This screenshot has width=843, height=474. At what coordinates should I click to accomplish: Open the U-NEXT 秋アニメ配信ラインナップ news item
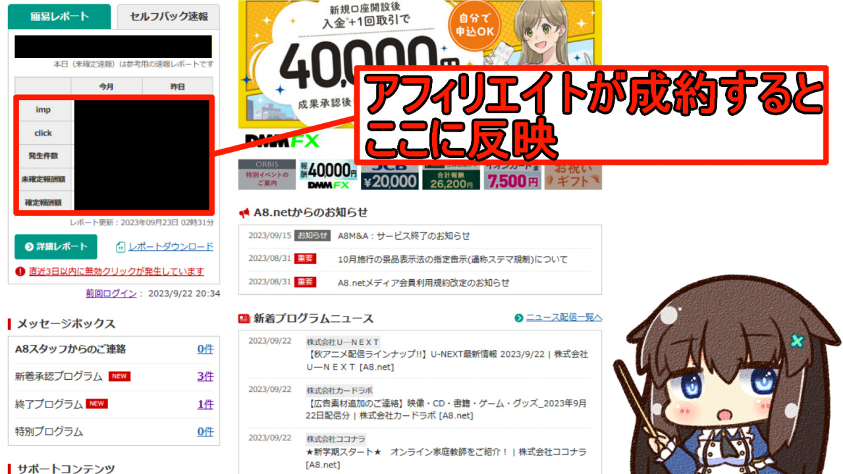tap(447, 360)
